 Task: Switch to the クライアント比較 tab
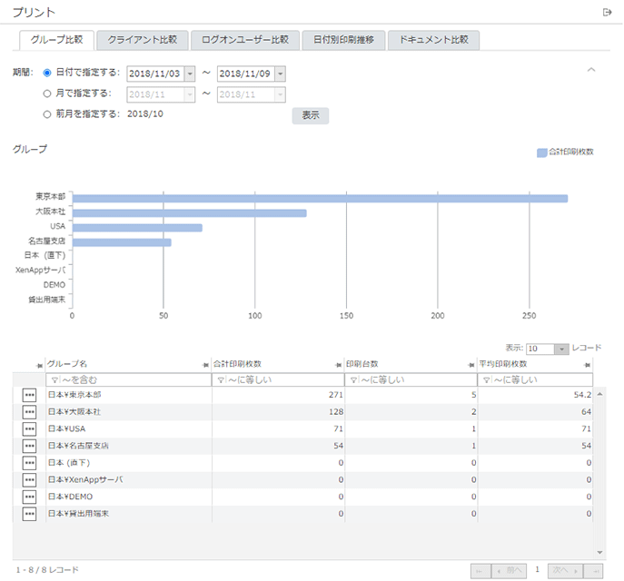(x=142, y=40)
